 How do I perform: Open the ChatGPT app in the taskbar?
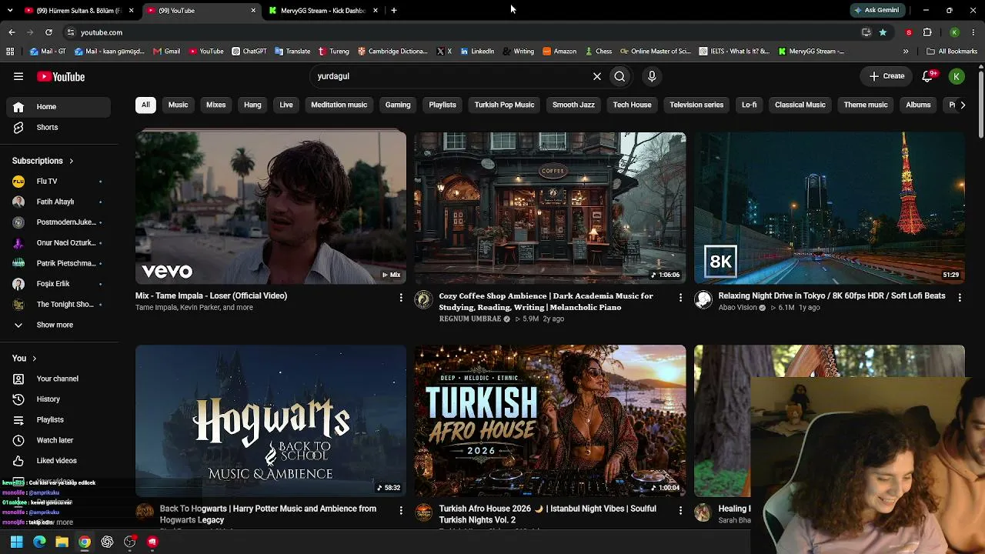(107, 542)
